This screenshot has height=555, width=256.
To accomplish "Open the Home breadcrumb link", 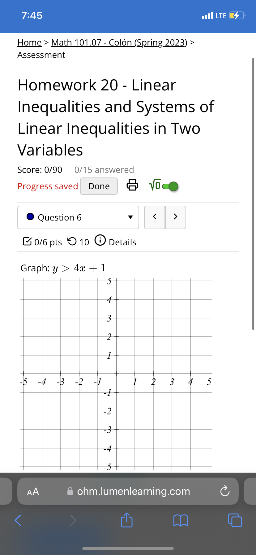I will (29, 42).
